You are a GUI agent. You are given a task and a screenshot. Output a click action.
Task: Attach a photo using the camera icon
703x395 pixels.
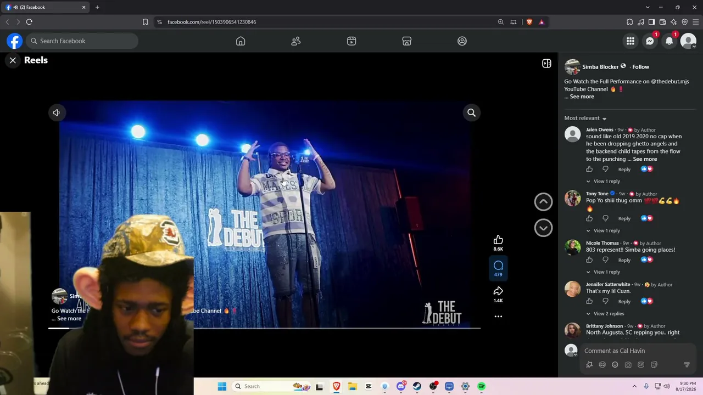(628, 365)
